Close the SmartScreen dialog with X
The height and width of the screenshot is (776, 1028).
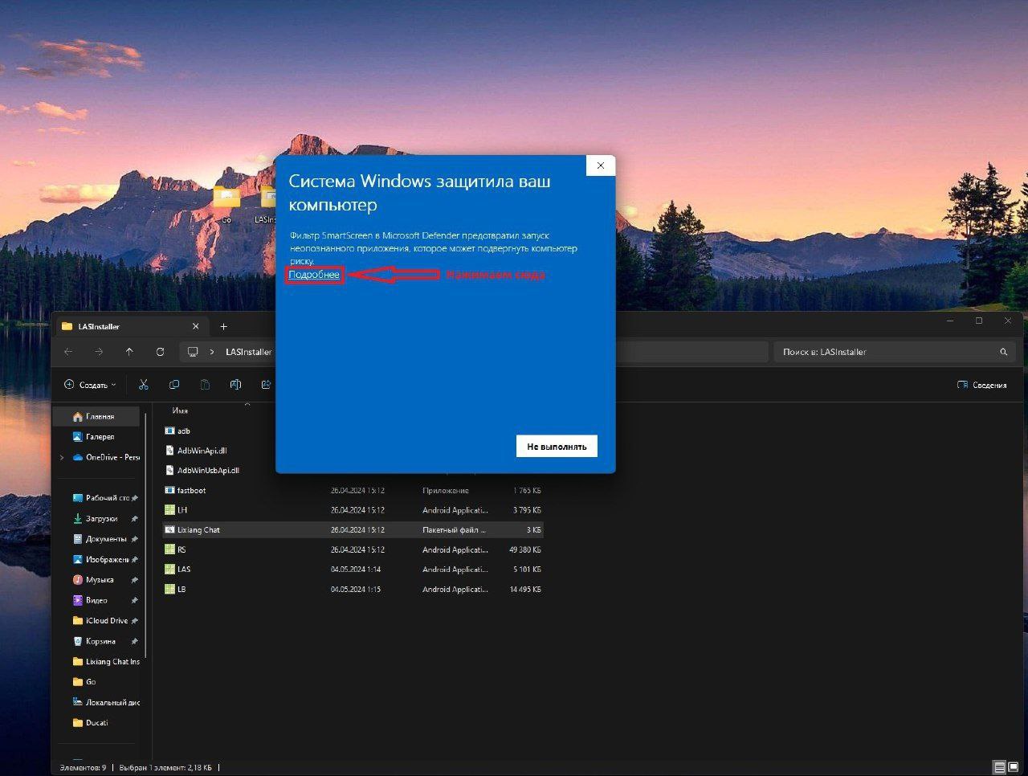pyautogui.click(x=600, y=165)
